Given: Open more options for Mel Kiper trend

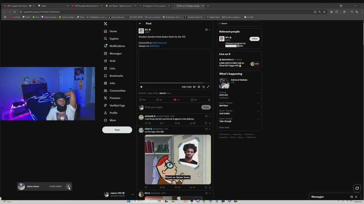Looking at the screenshot, I should coord(258,103).
